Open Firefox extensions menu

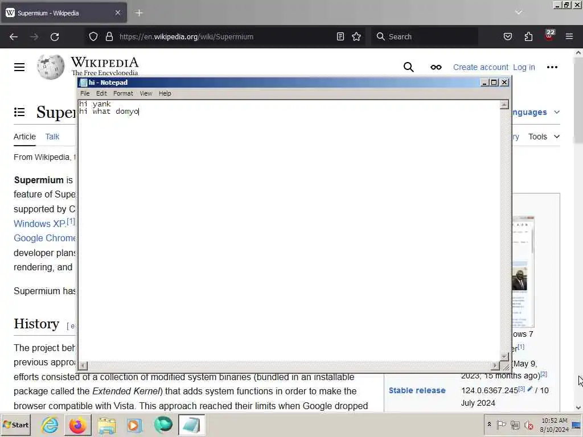(528, 36)
